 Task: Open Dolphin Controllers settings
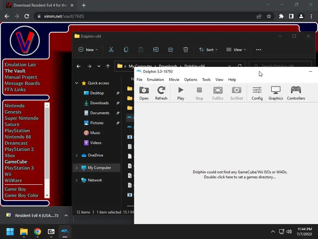coord(296,93)
